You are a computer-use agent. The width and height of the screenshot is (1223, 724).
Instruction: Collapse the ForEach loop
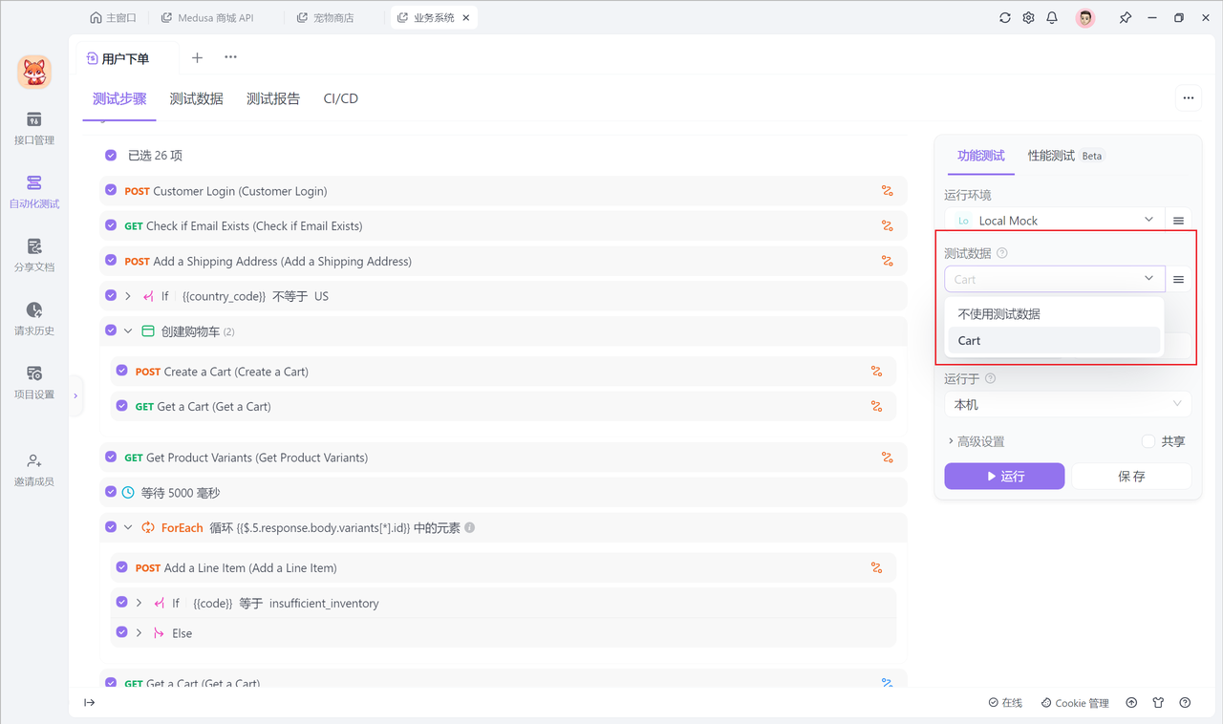coord(128,527)
